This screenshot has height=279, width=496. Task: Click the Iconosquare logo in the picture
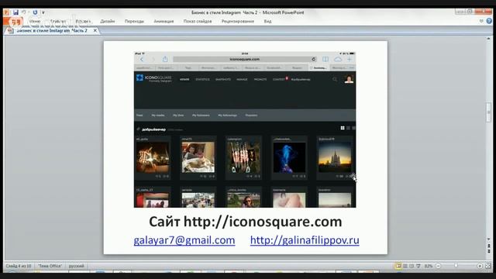click(x=154, y=78)
